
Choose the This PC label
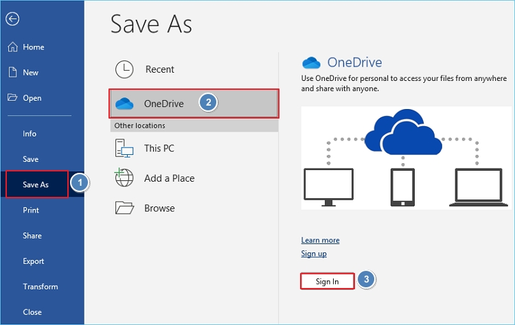159,148
